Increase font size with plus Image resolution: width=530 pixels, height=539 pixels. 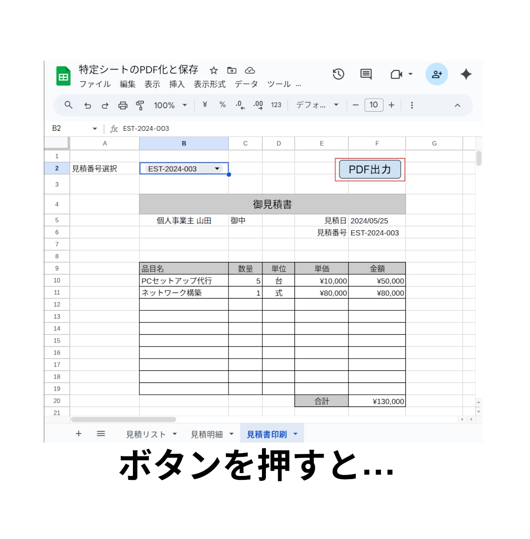[391, 105]
